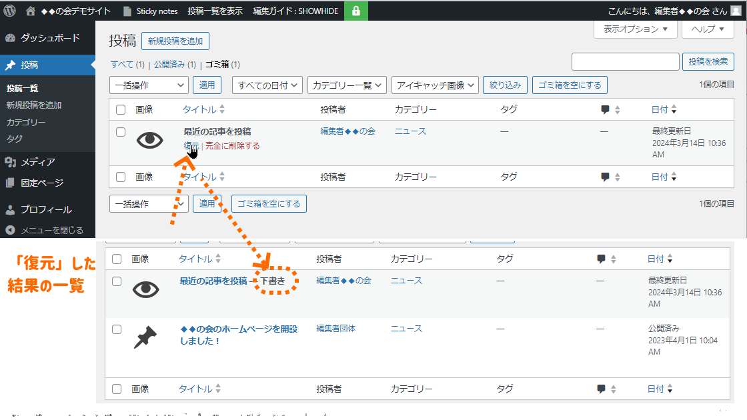This screenshot has width=747, height=420.
Task: Open the カテゴリー一覧 dropdown
Action: (x=349, y=85)
